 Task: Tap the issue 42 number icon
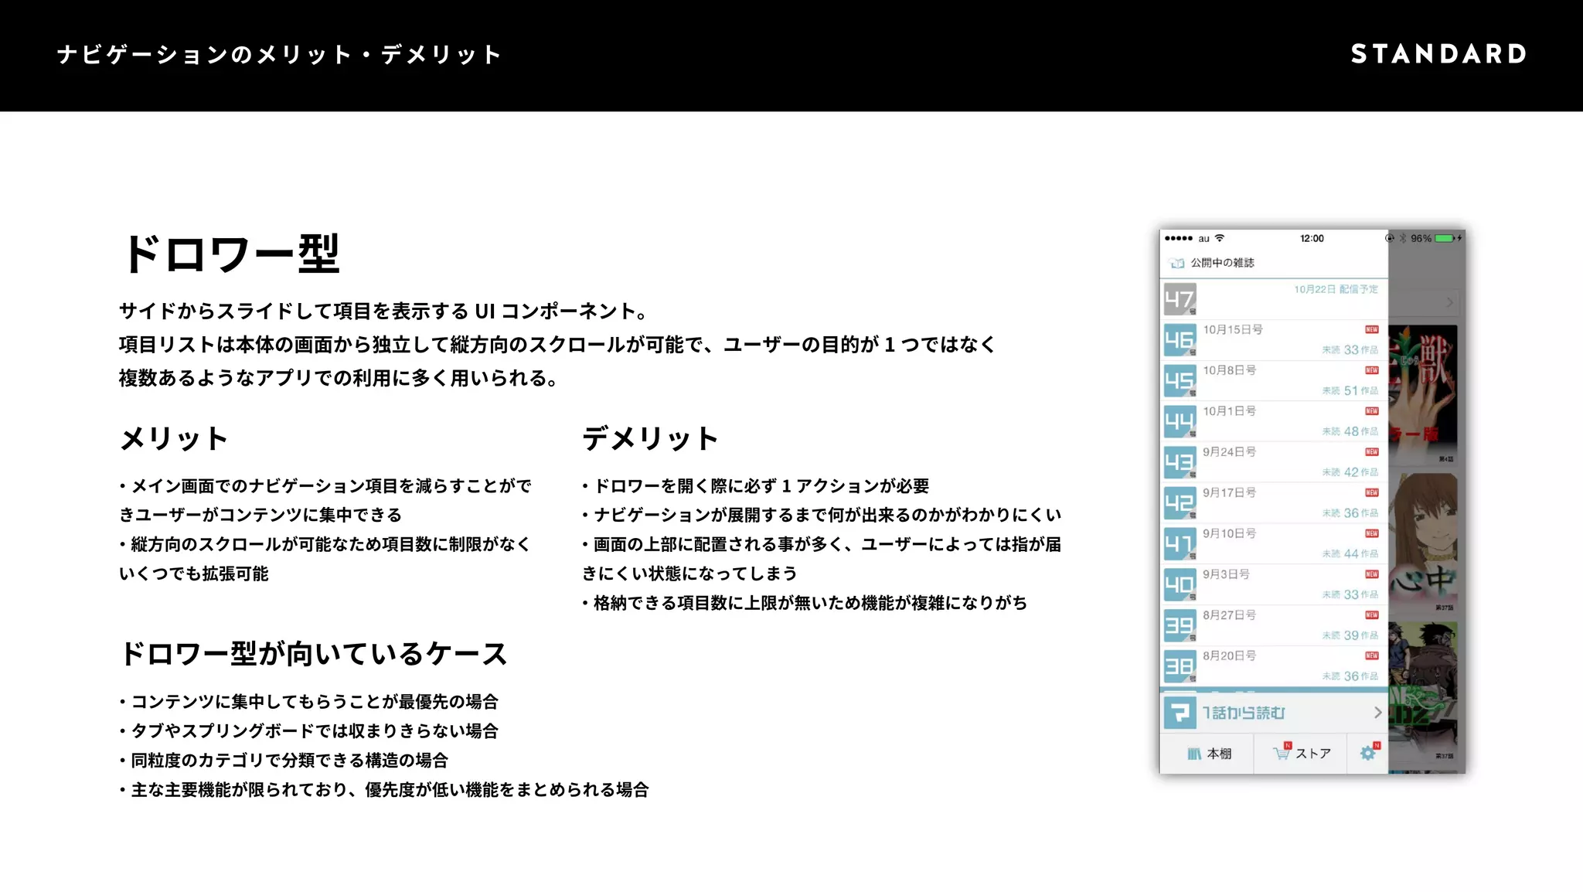(1180, 504)
